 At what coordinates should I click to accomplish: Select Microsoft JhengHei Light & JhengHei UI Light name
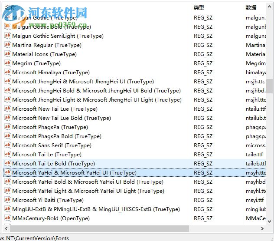point(97,99)
